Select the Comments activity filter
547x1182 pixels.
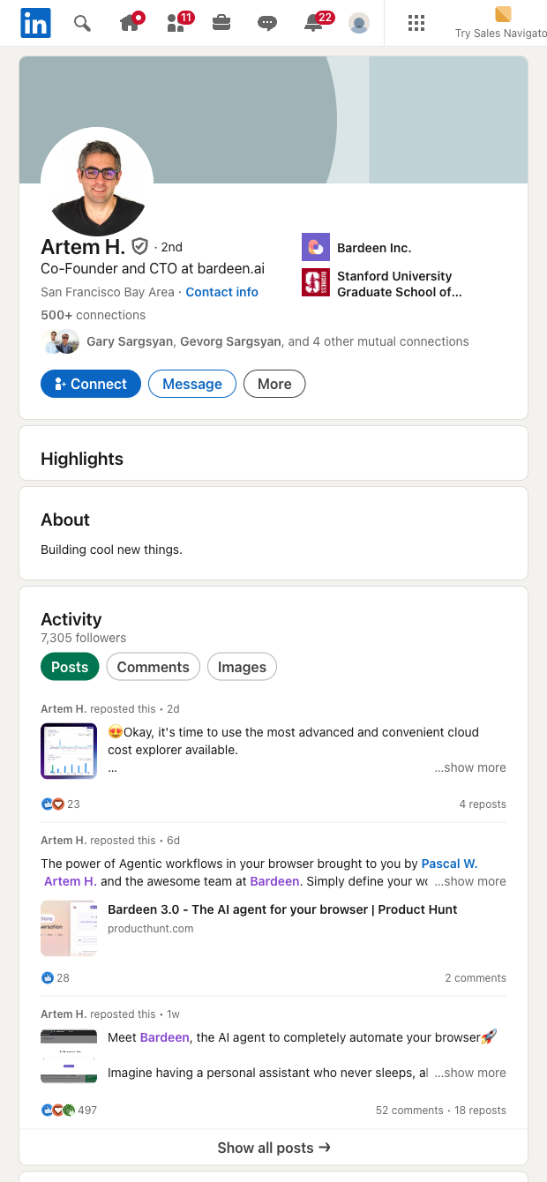click(154, 667)
